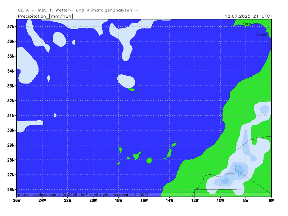Select the 33N latitude label
This screenshot has height=216, width=288.
11,86
